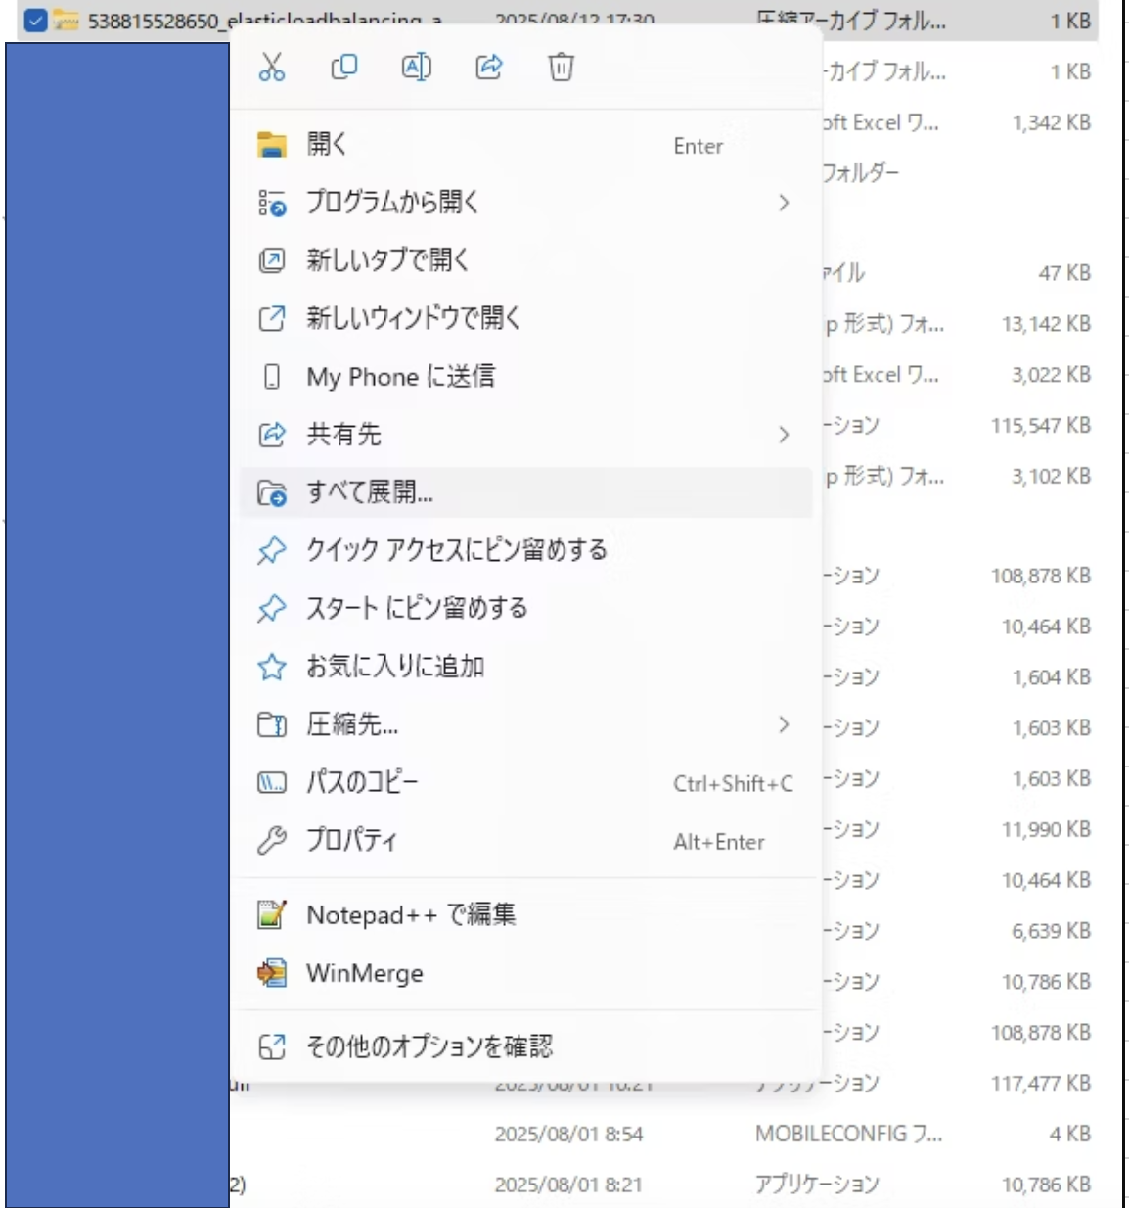Viewport: 1129px width, 1208px height.
Task: Expand the 共有先 submenu arrow
Action: [x=784, y=435]
